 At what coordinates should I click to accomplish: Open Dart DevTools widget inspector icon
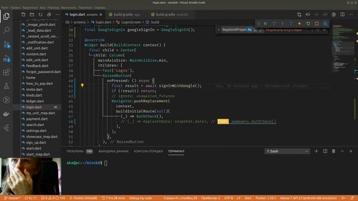click(x=326, y=23)
